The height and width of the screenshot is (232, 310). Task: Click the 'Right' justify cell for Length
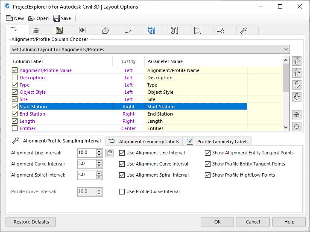tap(129, 121)
